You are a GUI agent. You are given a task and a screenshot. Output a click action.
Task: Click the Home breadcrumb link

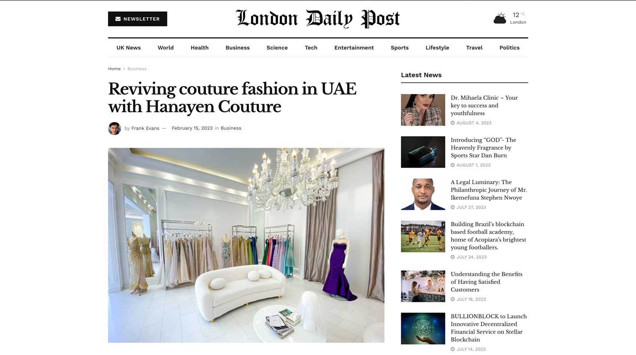click(114, 69)
